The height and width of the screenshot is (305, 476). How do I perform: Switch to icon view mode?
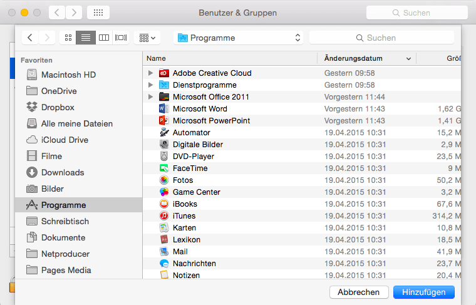click(68, 38)
